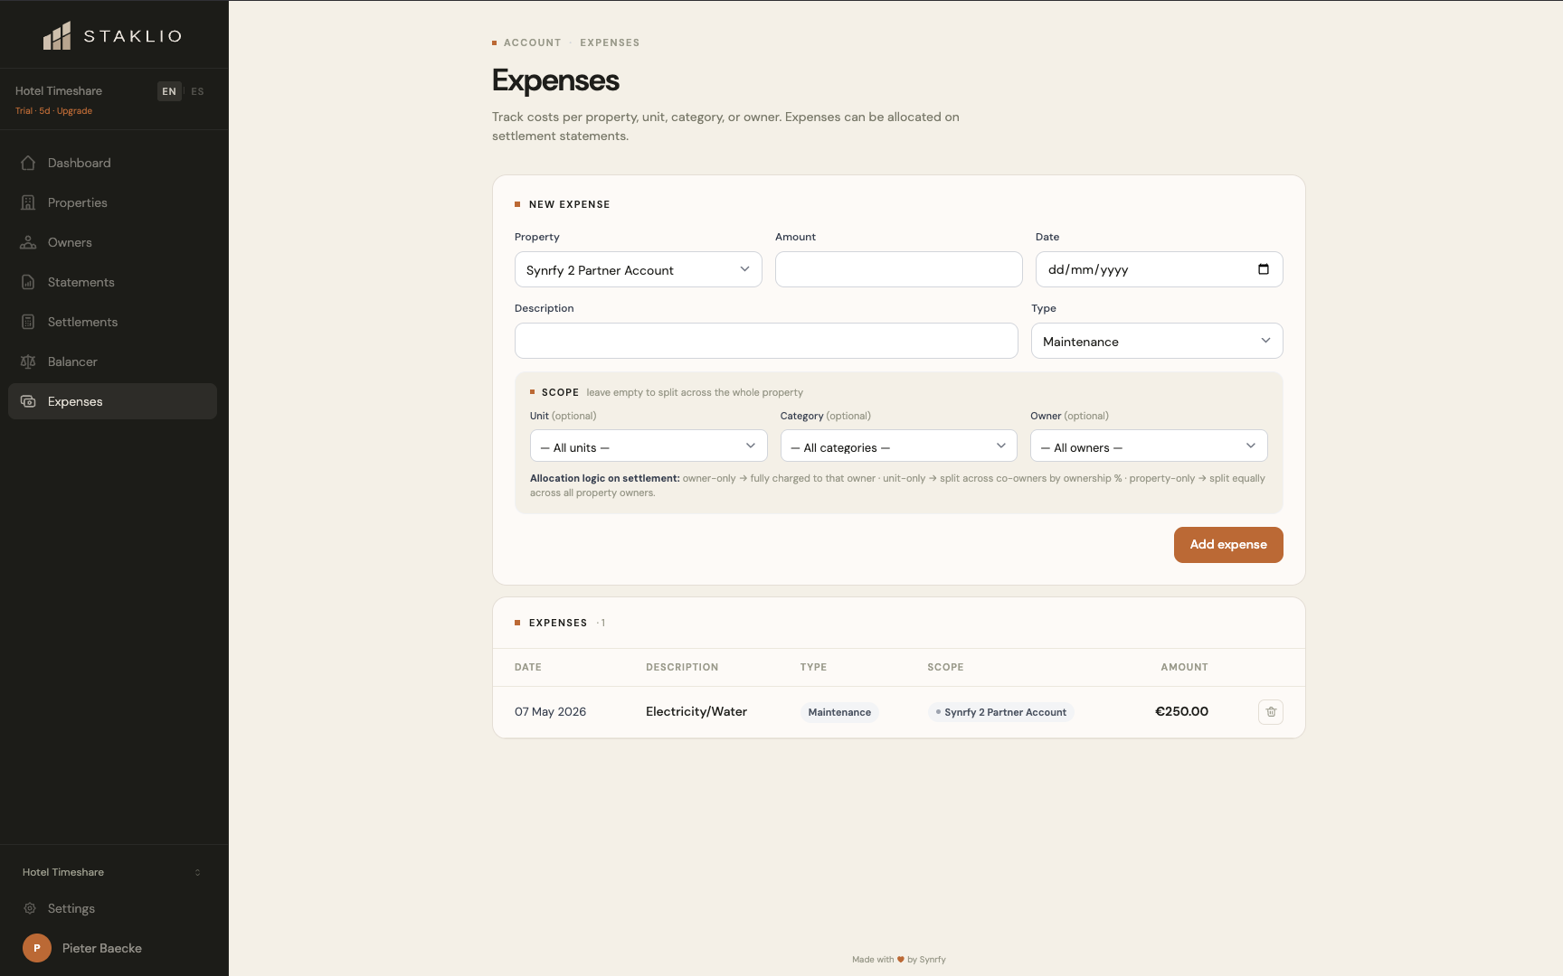Open the date picker calendar icon

[x=1264, y=269]
